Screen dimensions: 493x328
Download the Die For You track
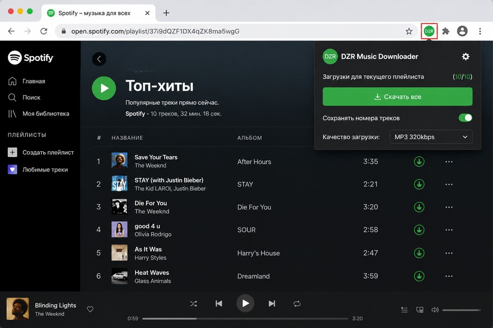[x=419, y=207]
